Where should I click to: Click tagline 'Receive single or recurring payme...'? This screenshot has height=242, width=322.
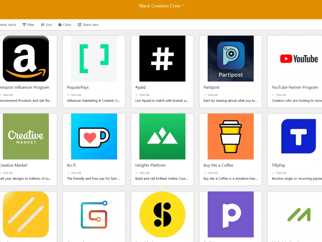coord(297,179)
